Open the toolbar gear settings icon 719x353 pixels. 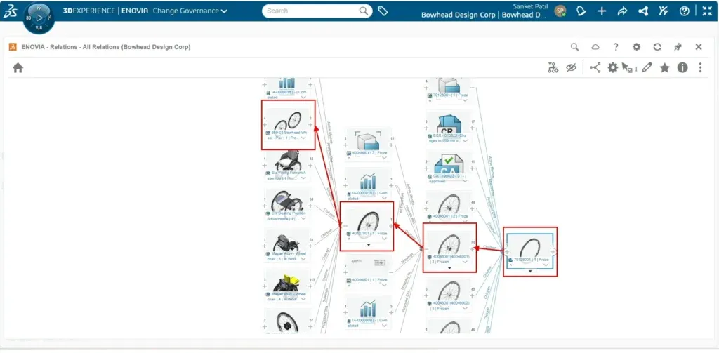tap(612, 68)
